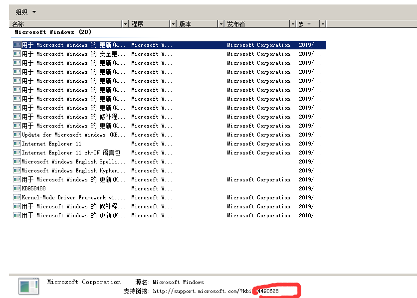Select the Internet Explorer 11 zh-CN 语言包 icon
417x298 pixels.
pyautogui.click(x=17, y=152)
